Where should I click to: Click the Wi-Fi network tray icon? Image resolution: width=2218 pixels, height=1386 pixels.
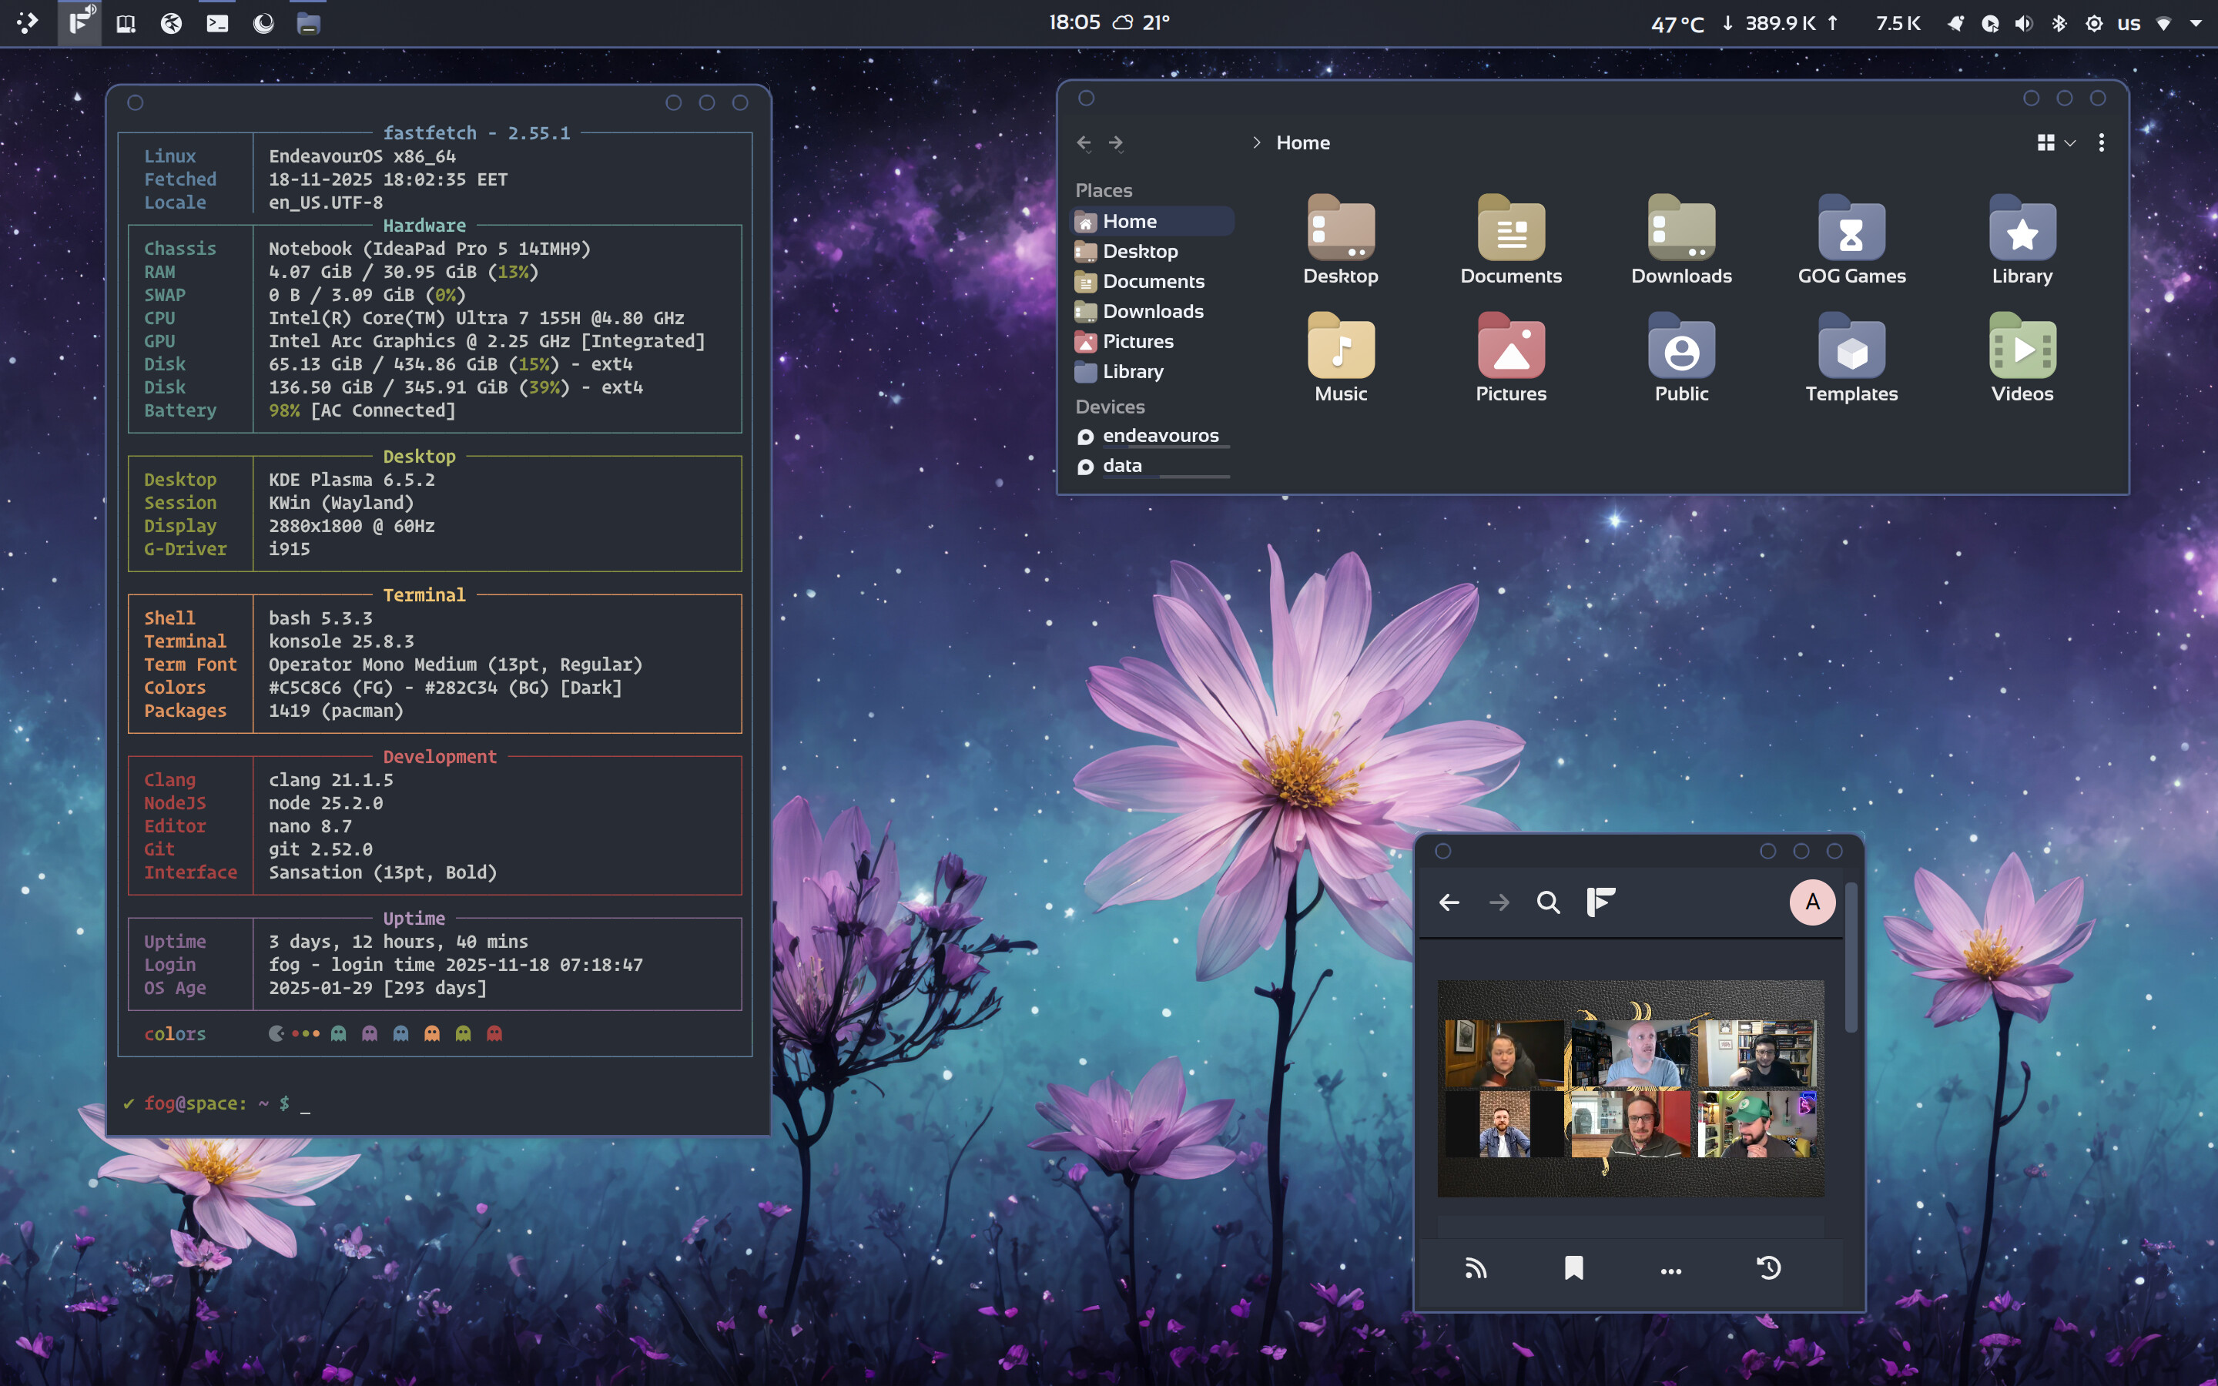coord(2164,24)
